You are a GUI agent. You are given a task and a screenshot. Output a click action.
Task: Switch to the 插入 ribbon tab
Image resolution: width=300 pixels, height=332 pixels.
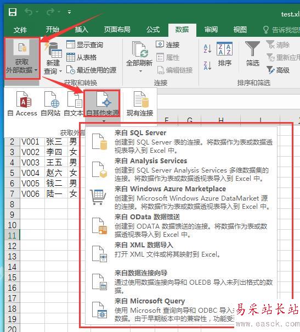click(81, 30)
